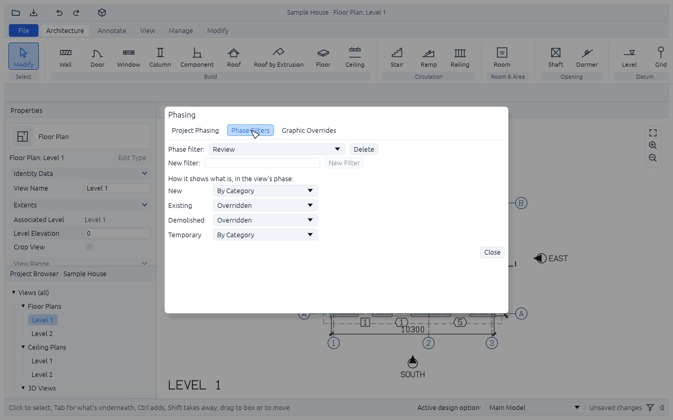Open the Temporary phase status dropdown
Image resolution: width=673 pixels, height=420 pixels.
[x=266, y=235]
